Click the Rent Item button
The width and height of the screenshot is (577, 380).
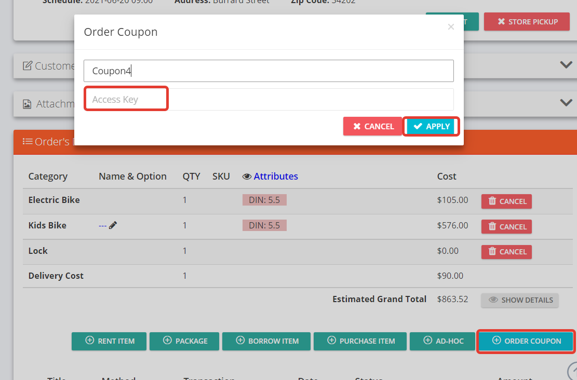pyautogui.click(x=109, y=341)
